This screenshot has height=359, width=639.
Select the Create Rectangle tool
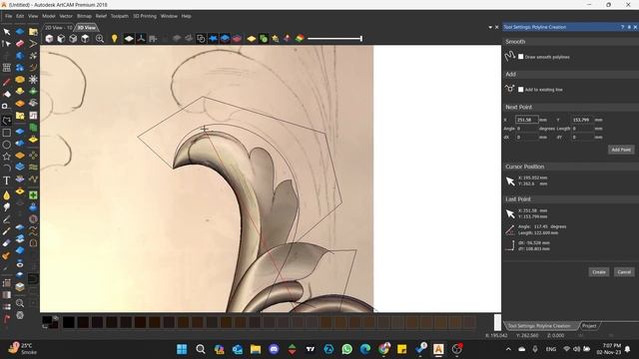tap(7, 133)
